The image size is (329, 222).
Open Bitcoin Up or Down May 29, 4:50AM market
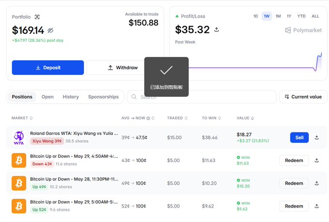click(74, 156)
